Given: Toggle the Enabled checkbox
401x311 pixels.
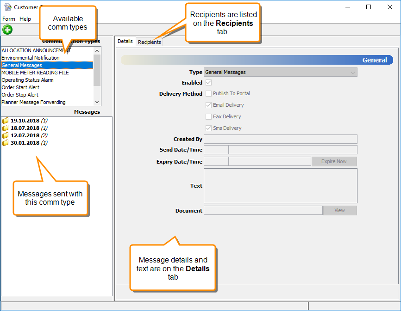Looking at the screenshot, I should point(208,83).
